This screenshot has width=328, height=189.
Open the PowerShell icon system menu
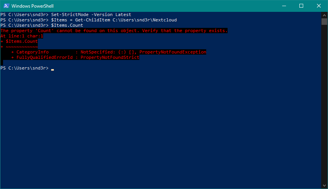point(6,6)
